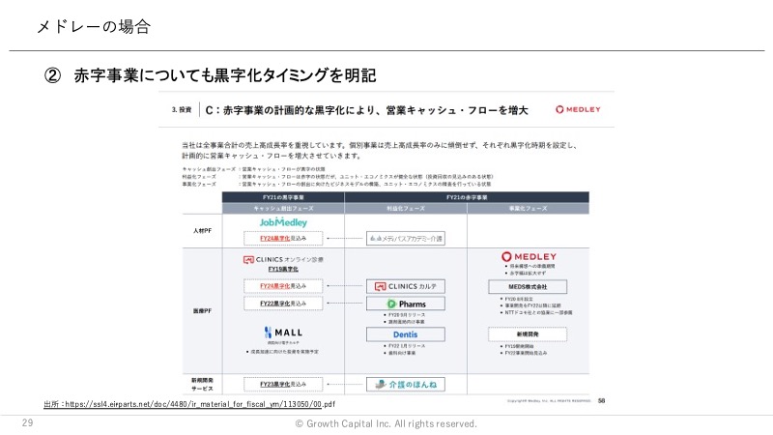Click the 介護のほんね logo box
Screen dimensions: 773x435
pos(406,384)
